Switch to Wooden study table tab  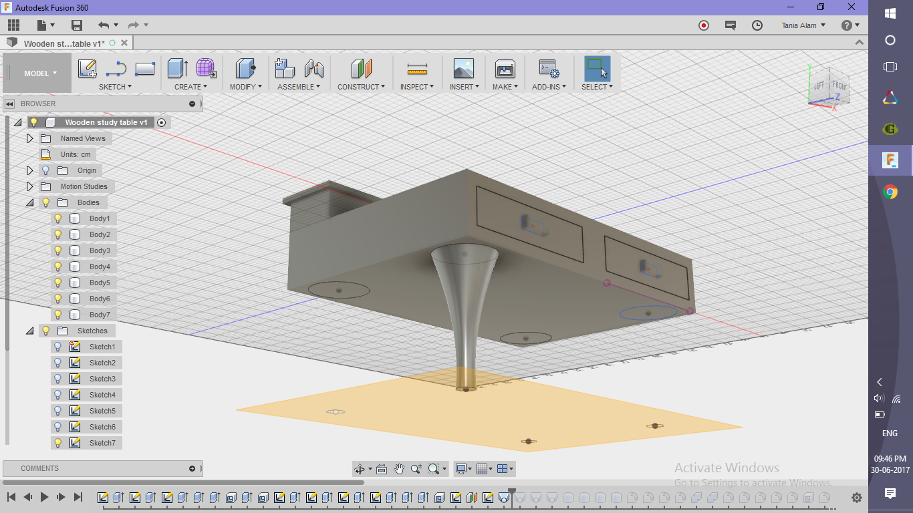[64, 43]
